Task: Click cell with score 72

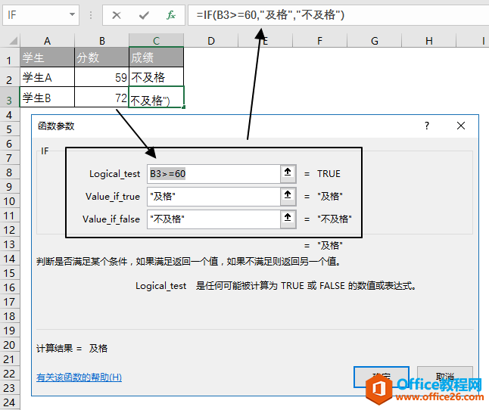Action: [101, 97]
